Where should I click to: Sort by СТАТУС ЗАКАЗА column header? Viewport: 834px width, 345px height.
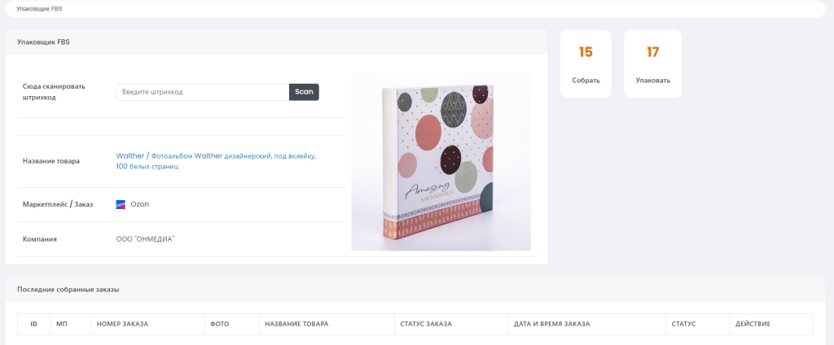[425, 325]
